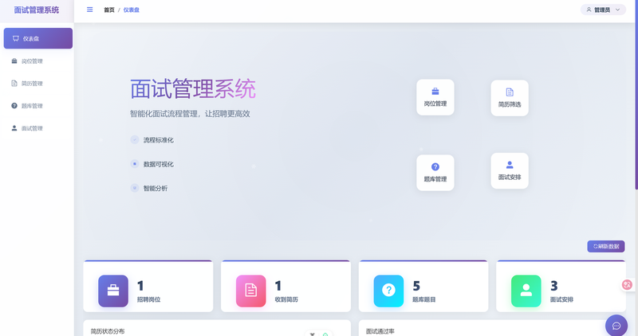Viewport: 638px width, 336px height.
Task: Select the 面试安排 count 3
Action: click(553, 286)
